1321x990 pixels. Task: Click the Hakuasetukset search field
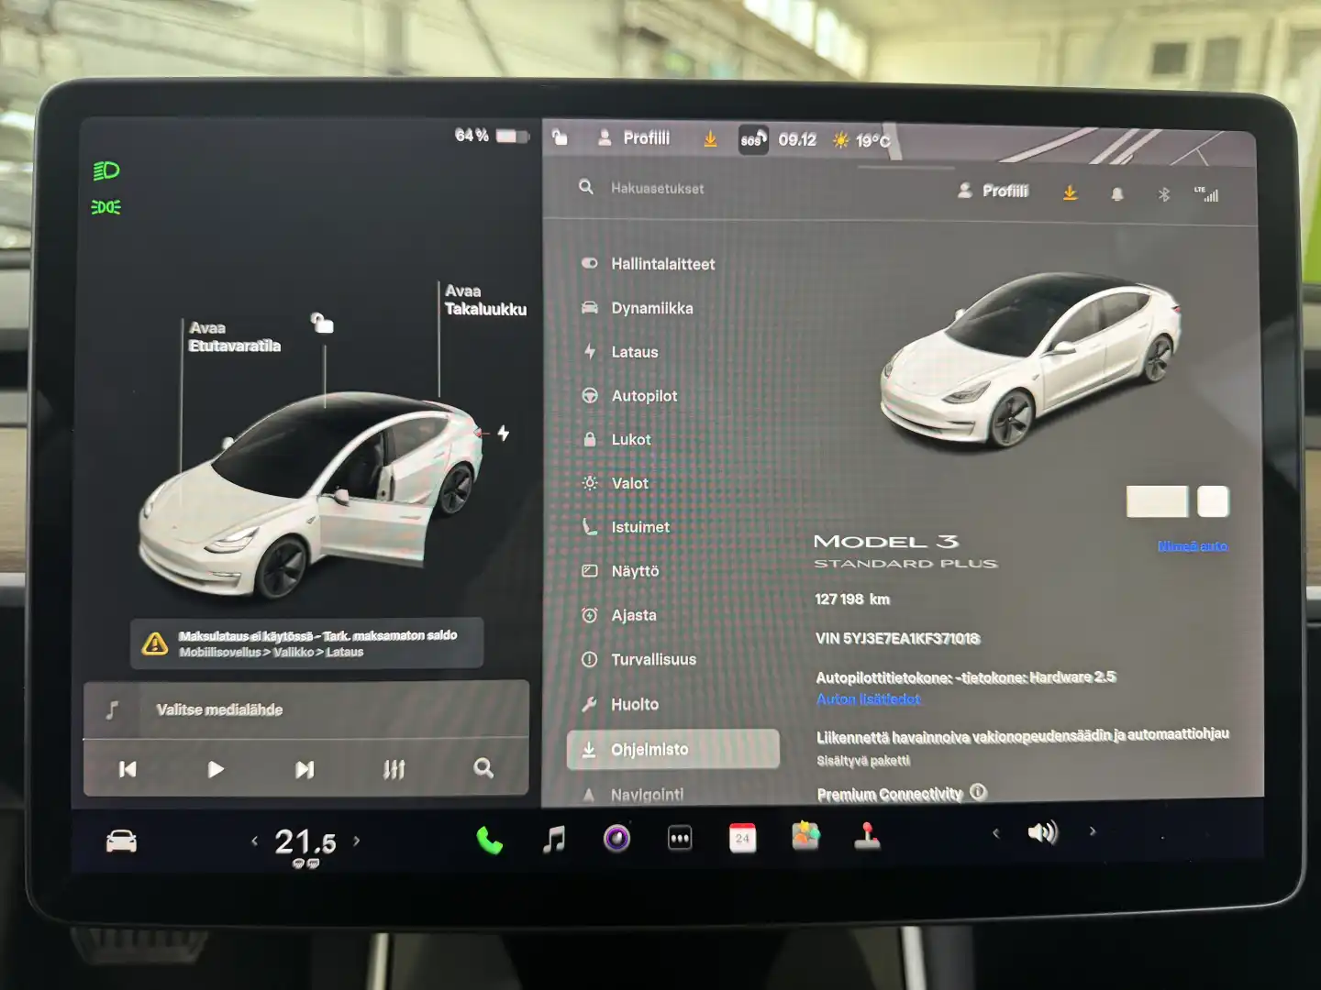657,188
